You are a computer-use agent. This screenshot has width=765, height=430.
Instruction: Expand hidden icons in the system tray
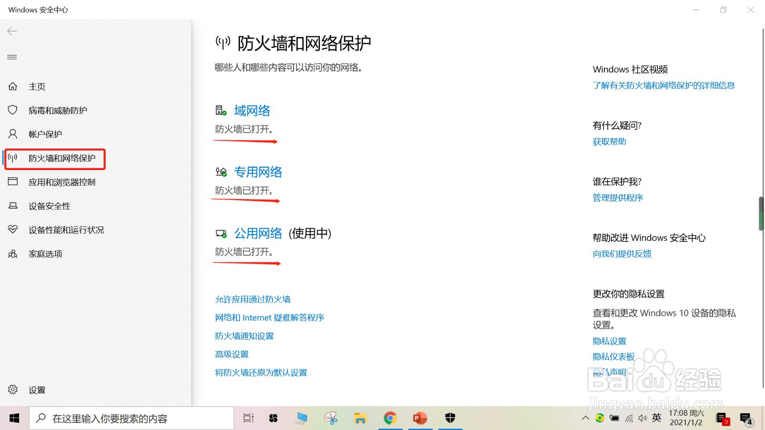click(x=585, y=418)
